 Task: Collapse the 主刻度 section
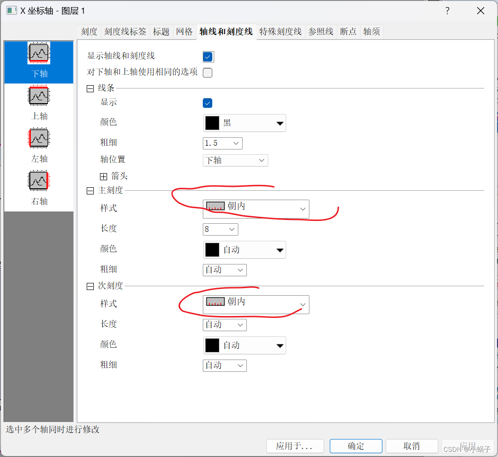point(90,191)
